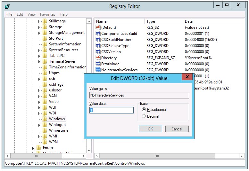This screenshot has width=249, height=171.
Task: Expand the Video key in tree
Action: coord(39,102)
